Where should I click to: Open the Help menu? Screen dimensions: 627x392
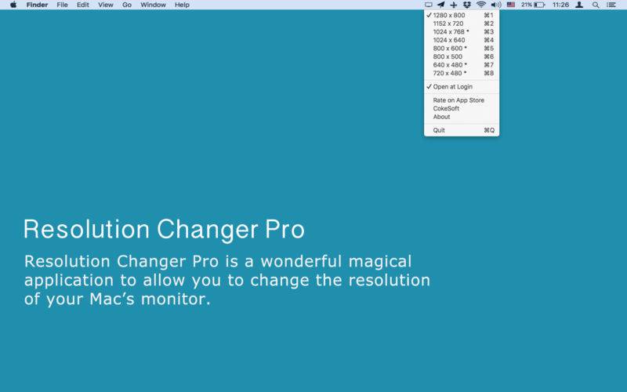pos(182,5)
